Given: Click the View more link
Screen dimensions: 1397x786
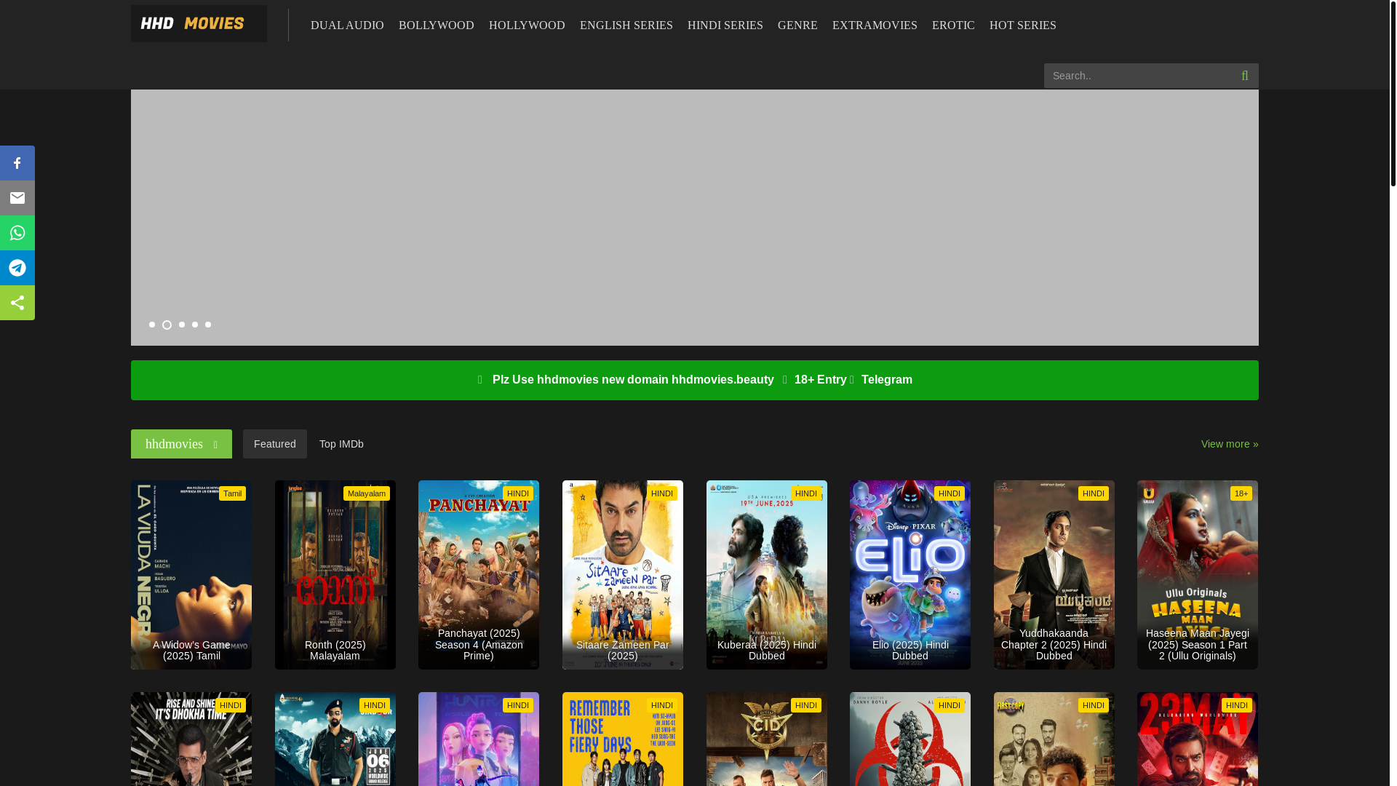Looking at the screenshot, I should pyautogui.click(x=1230, y=444).
